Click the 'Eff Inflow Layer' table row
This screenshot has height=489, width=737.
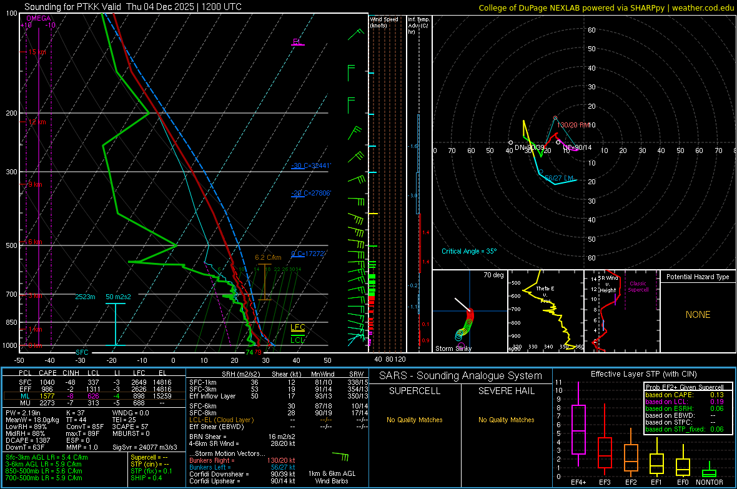pos(278,396)
